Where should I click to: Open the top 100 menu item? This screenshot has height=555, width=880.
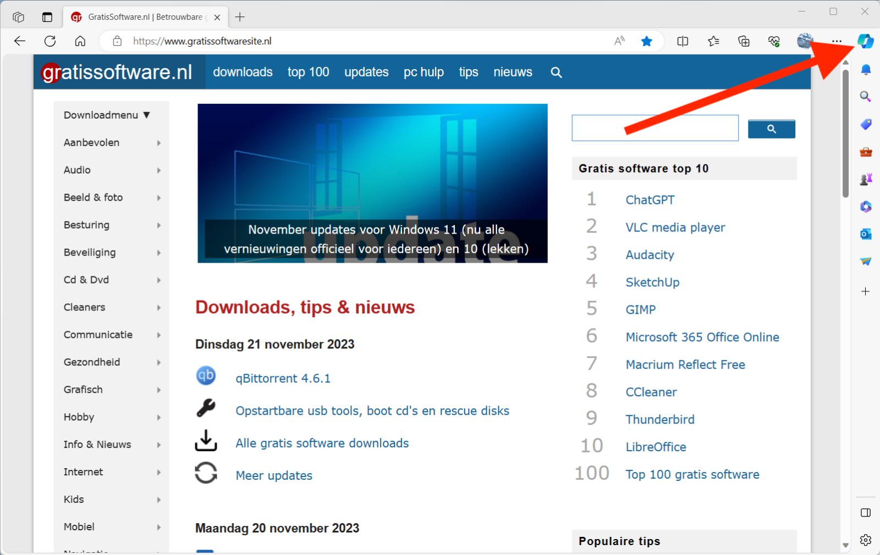coord(308,72)
